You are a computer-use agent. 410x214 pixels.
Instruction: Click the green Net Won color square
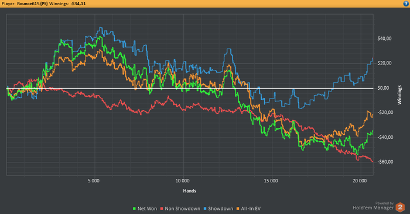(x=134, y=209)
